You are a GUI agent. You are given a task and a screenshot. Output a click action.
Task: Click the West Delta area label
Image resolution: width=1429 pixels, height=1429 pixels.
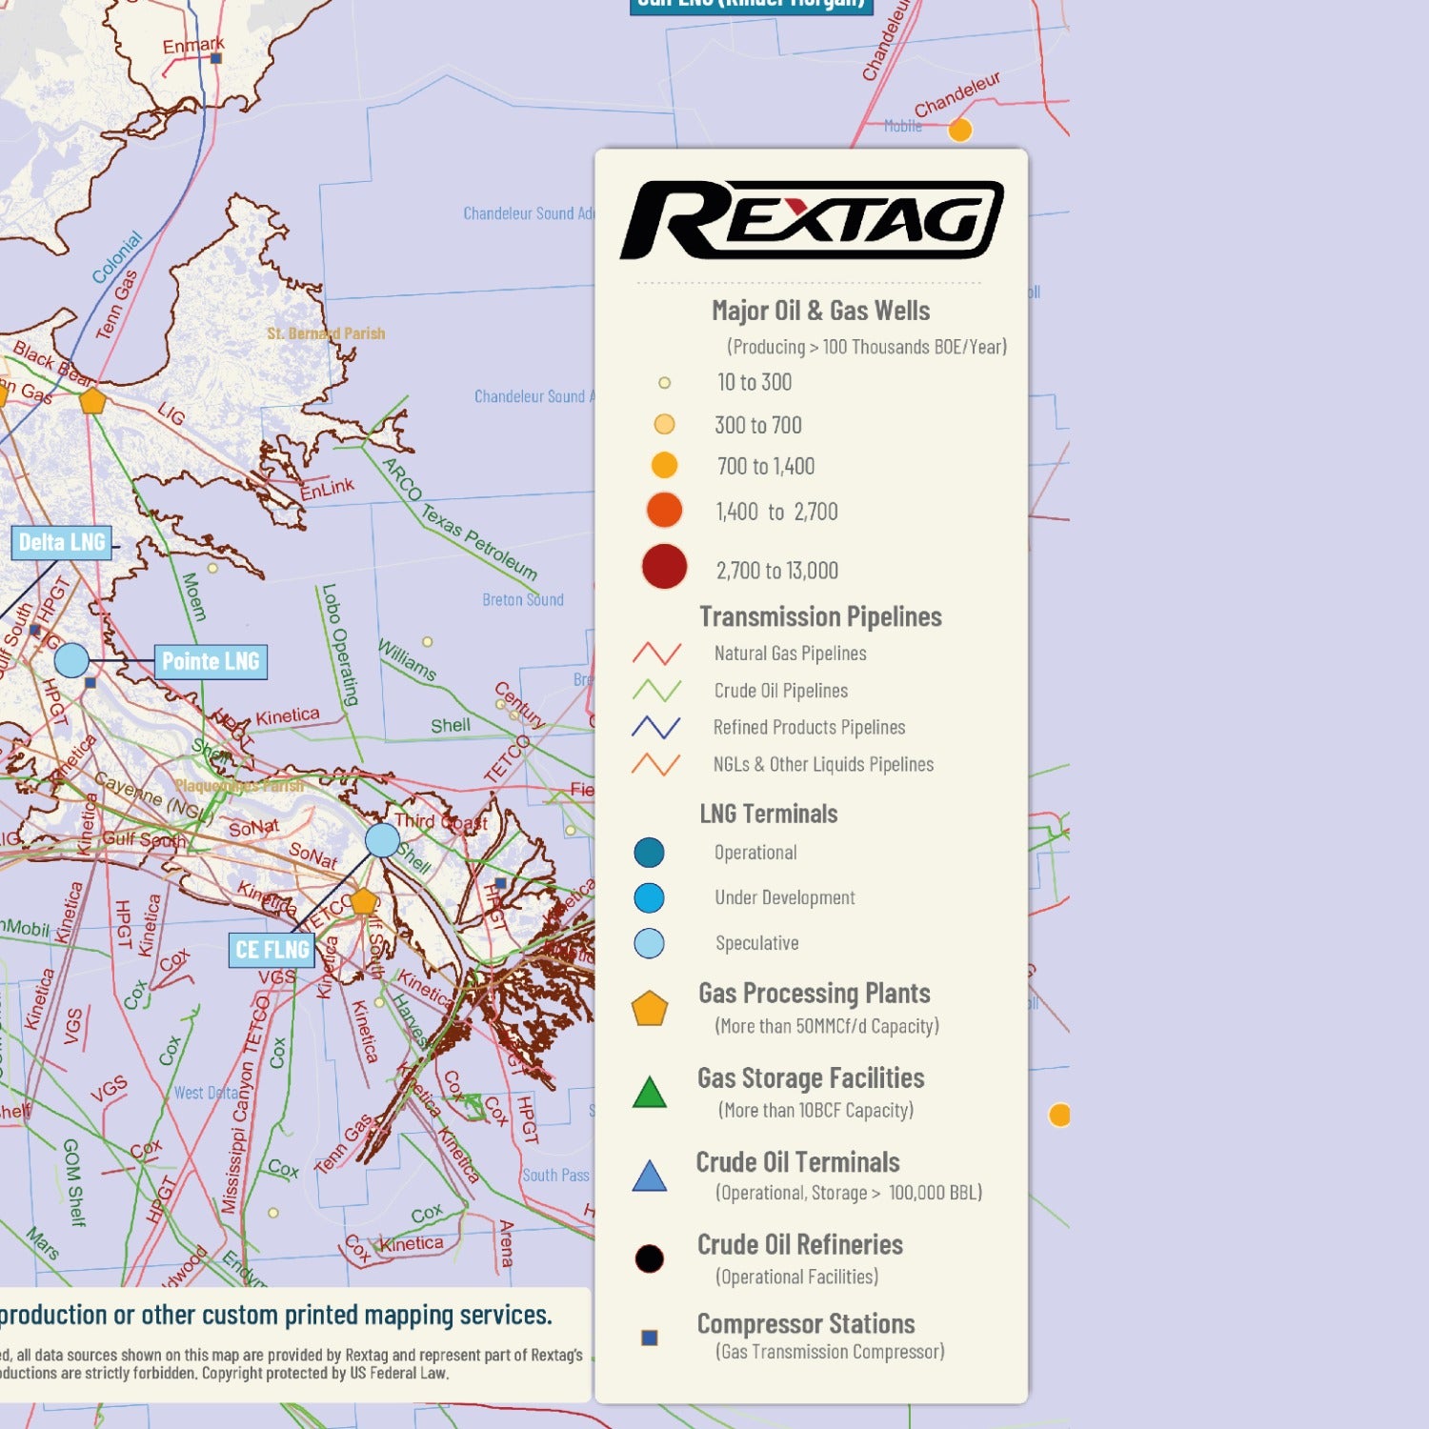207,1093
